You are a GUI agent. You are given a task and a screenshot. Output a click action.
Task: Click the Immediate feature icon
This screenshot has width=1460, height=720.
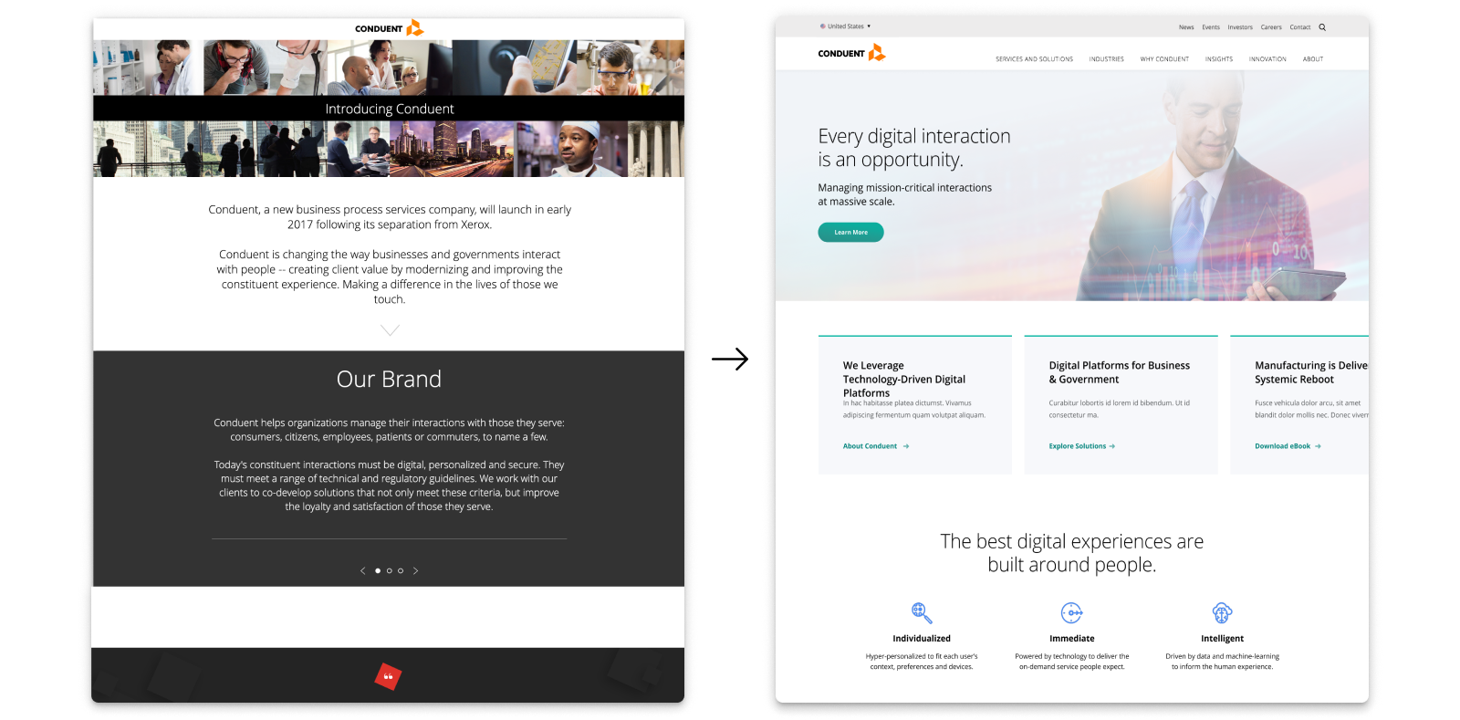click(x=1071, y=612)
